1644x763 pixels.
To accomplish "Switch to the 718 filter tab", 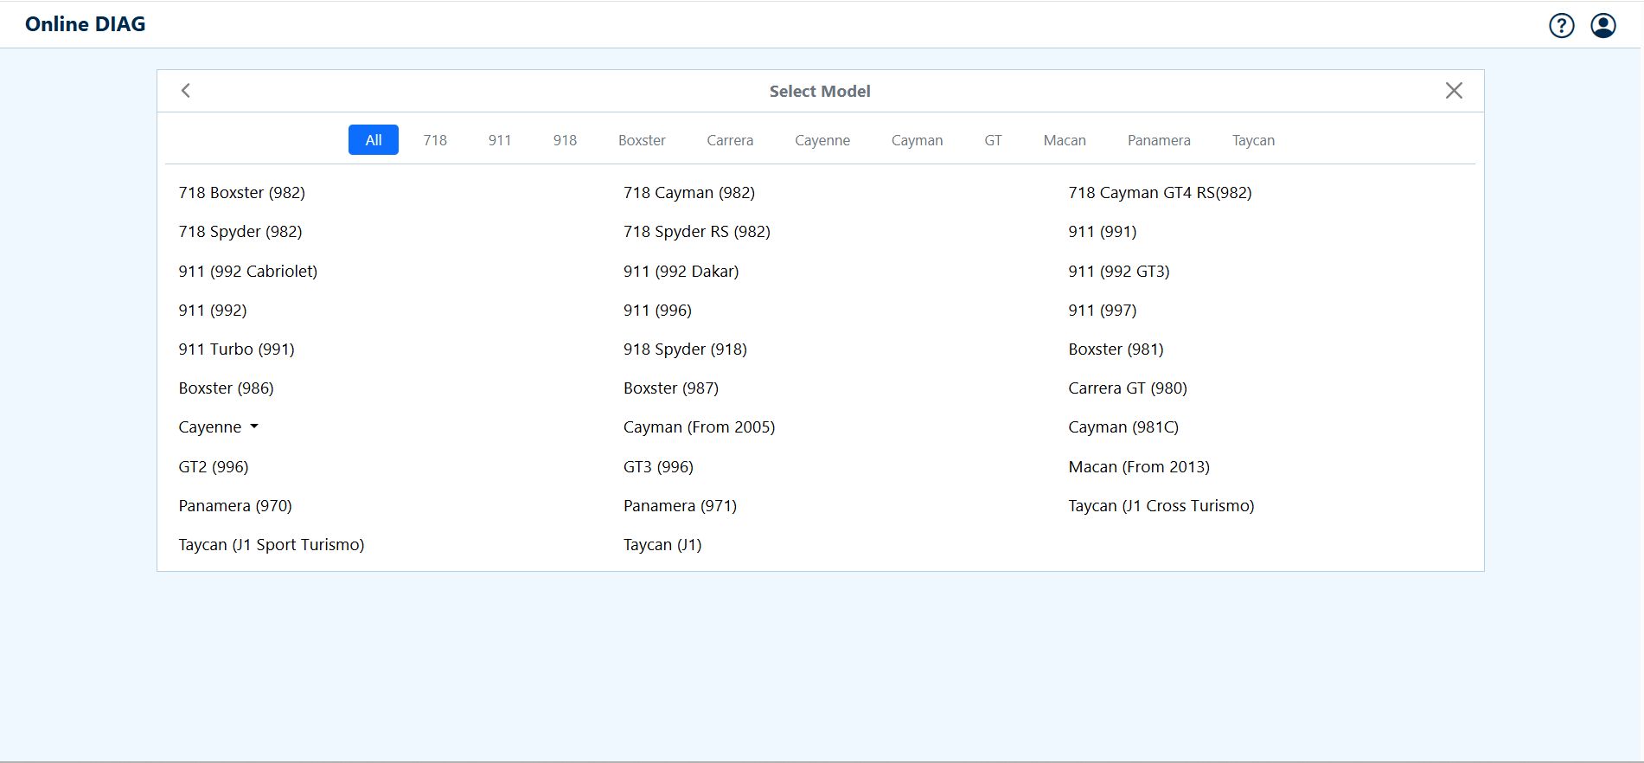I will click(x=435, y=140).
